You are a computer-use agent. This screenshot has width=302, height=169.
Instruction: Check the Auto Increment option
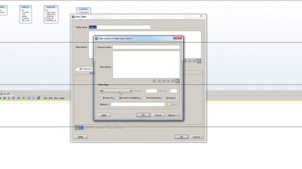(x=144, y=98)
